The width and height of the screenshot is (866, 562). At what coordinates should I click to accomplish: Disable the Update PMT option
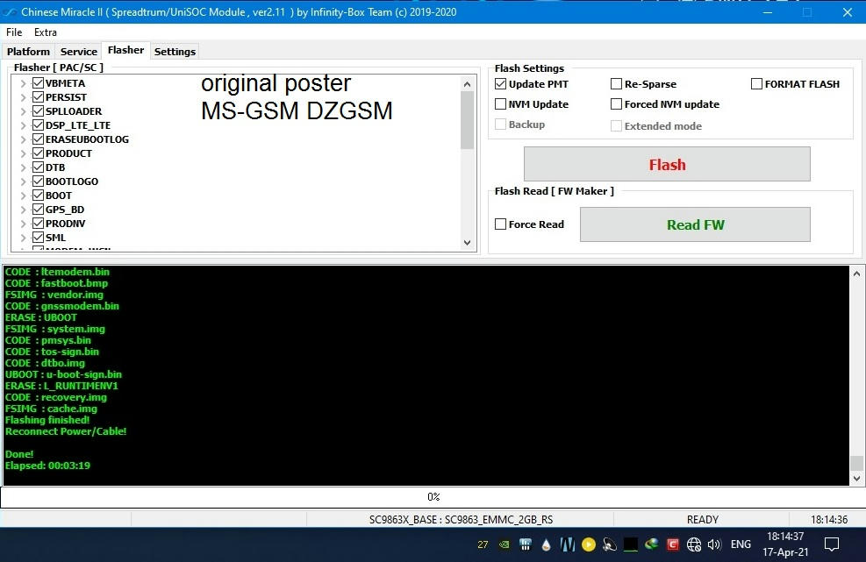click(x=500, y=84)
